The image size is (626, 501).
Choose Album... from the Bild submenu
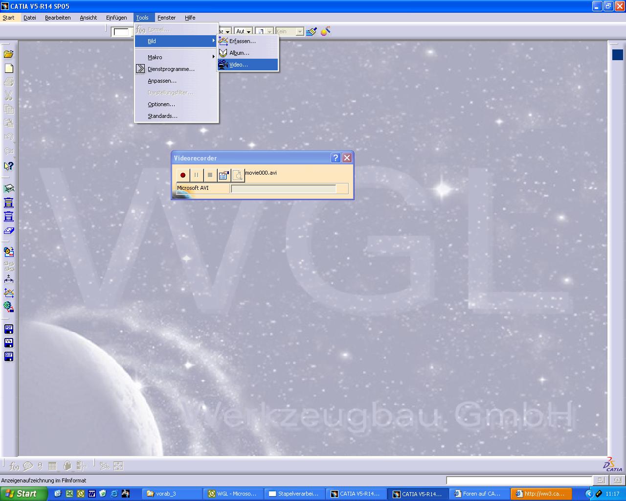point(248,53)
